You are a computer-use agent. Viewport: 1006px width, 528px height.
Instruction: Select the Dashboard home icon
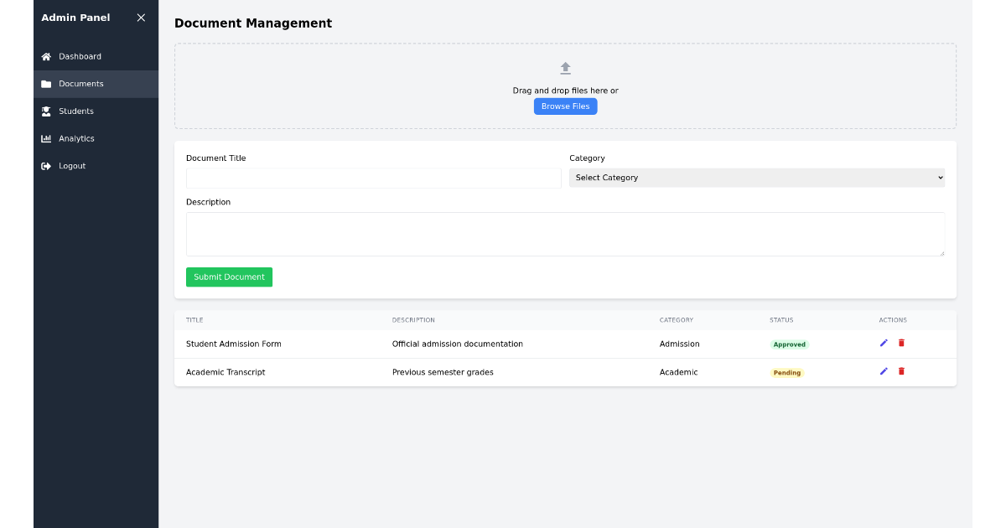(45, 56)
